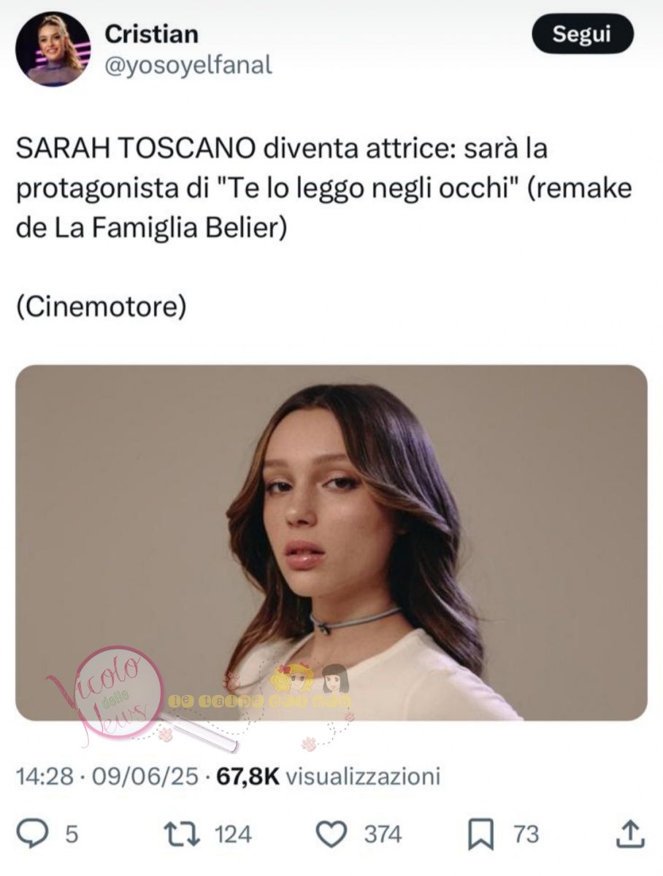Like the tweet with the heart icon
This screenshot has height=876, width=663.
click(333, 834)
